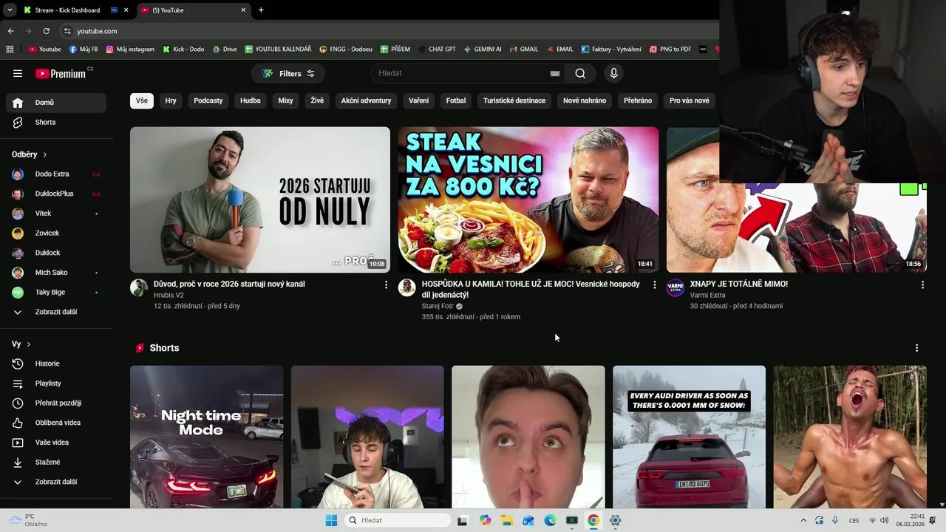Open more options for Varmi Extra video
This screenshot has width=946, height=532.
922,284
